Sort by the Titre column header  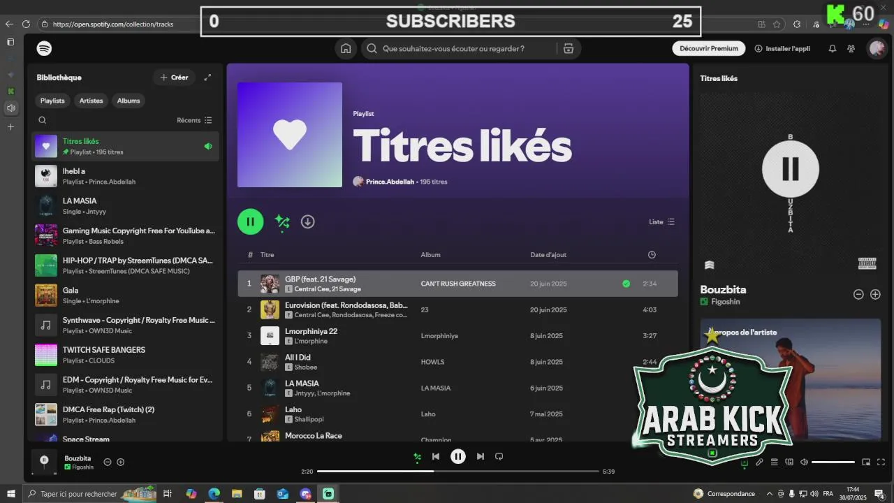pyautogui.click(x=268, y=255)
